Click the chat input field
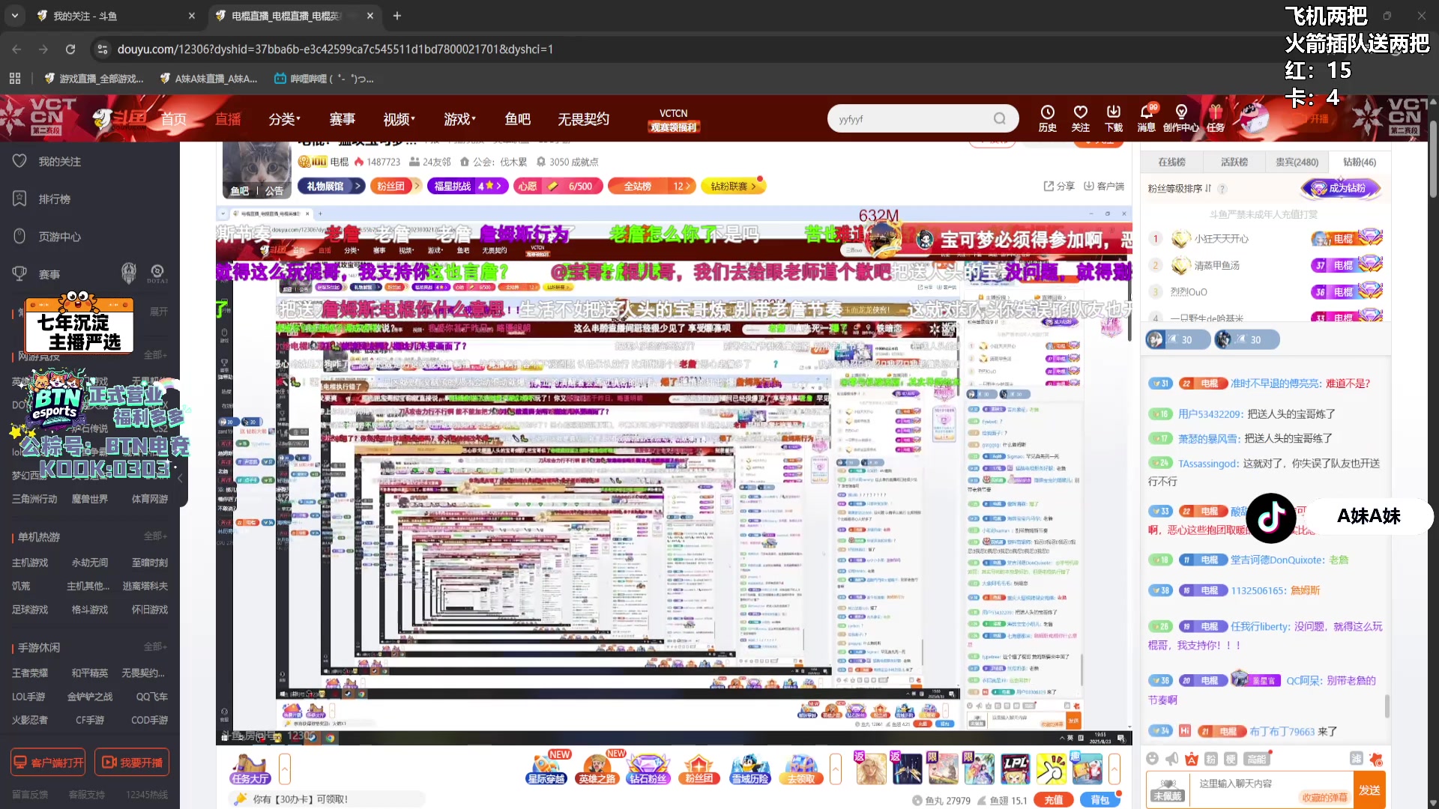 point(1272,783)
